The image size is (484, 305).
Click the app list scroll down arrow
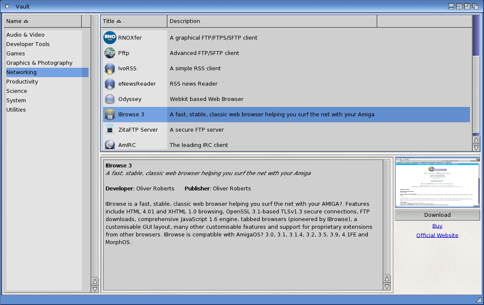pos(476,148)
